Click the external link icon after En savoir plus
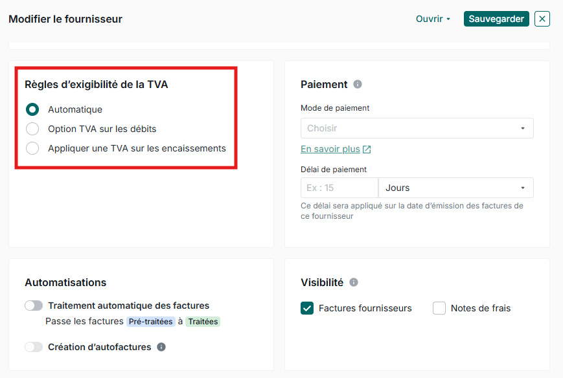 pyautogui.click(x=367, y=150)
